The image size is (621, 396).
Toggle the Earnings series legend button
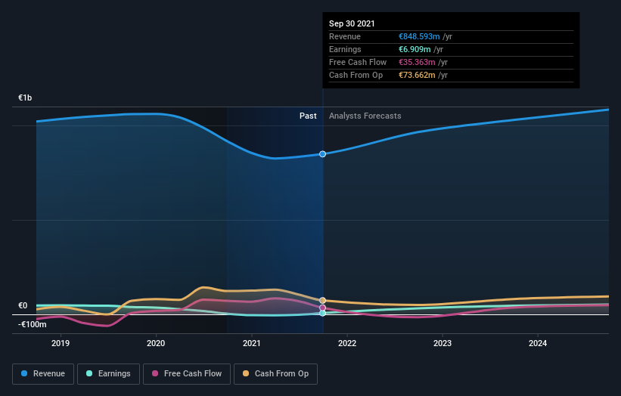coord(108,374)
